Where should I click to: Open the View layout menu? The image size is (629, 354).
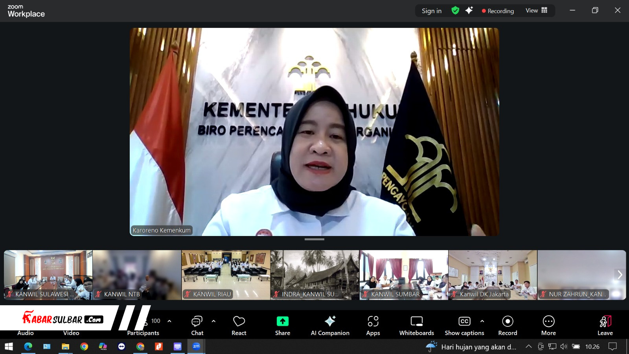tap(536, 11)
